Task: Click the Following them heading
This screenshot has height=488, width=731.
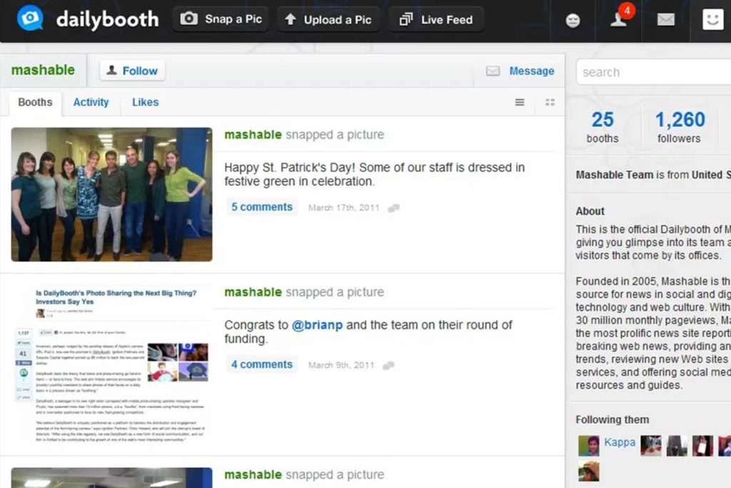Action: pyautogui.click(x=612, y=419)
